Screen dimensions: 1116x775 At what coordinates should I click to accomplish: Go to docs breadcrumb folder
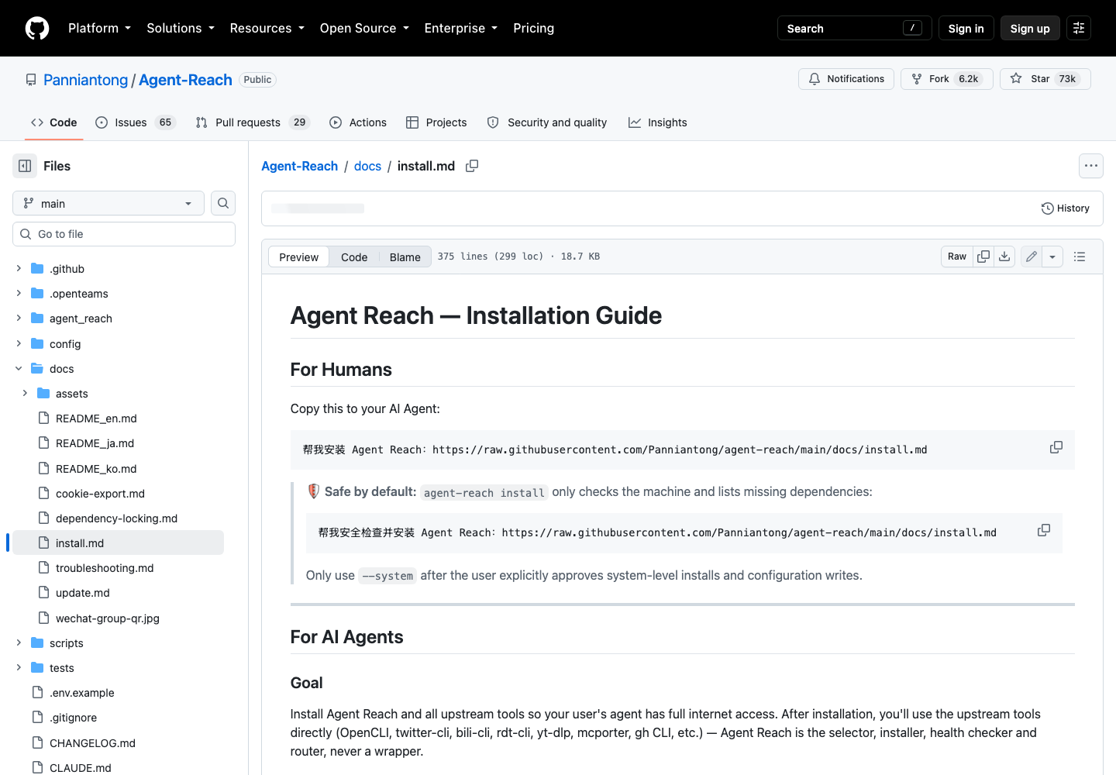[x=367, y=166]
